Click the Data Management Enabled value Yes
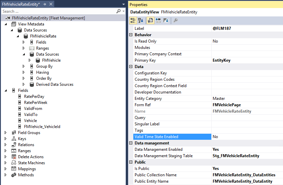Screen dimensions: 283x185 216,149
